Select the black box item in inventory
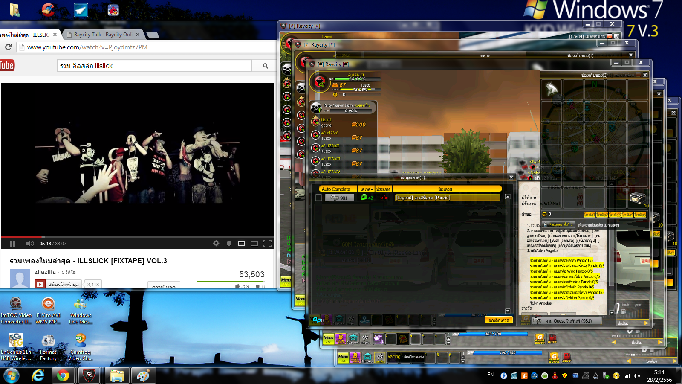Image resolution: width=682 pixels, height=384 pixels. [638, 198]
